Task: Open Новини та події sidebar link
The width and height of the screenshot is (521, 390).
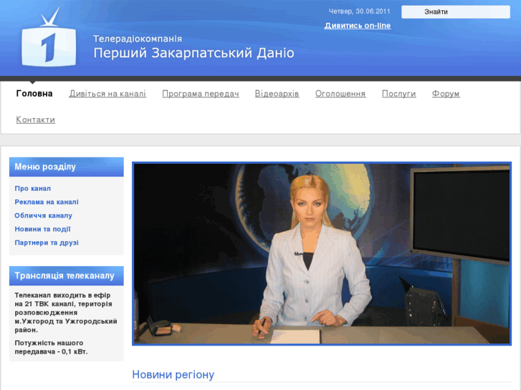Action: tap(42, 229)
